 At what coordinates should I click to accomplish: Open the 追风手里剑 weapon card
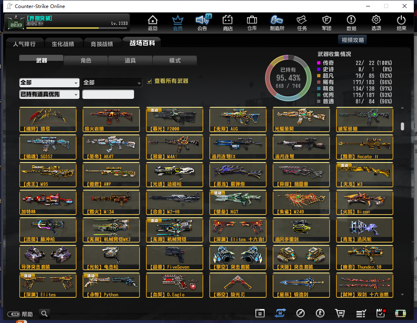301,230
